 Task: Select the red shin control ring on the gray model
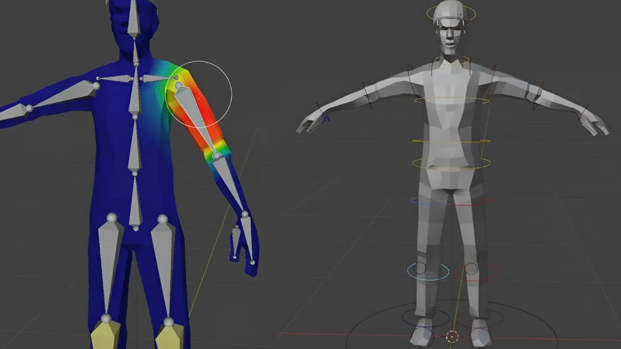click(x=477, y=271)
